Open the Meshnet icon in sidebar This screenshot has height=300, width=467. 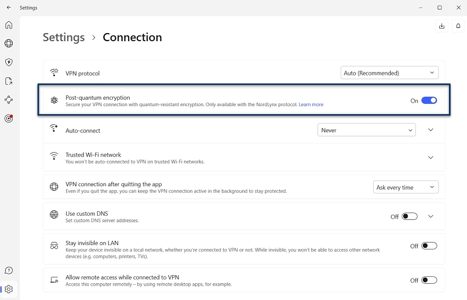[9, 100]
